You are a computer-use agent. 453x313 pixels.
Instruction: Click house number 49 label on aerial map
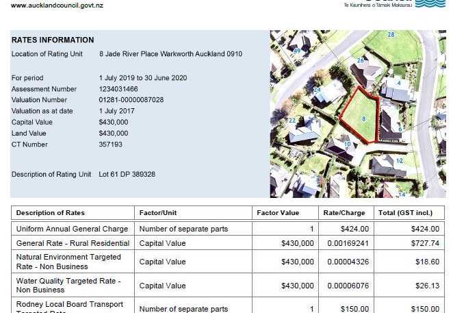(297, 51)
